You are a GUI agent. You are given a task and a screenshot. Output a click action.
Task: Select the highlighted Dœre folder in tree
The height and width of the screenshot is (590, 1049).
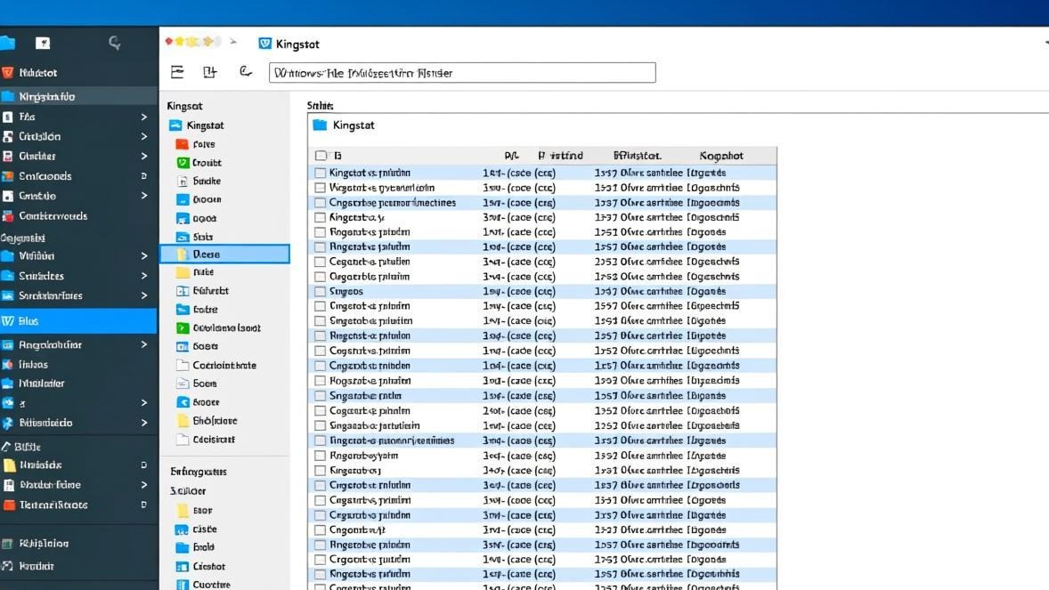(x=224, y=255)
